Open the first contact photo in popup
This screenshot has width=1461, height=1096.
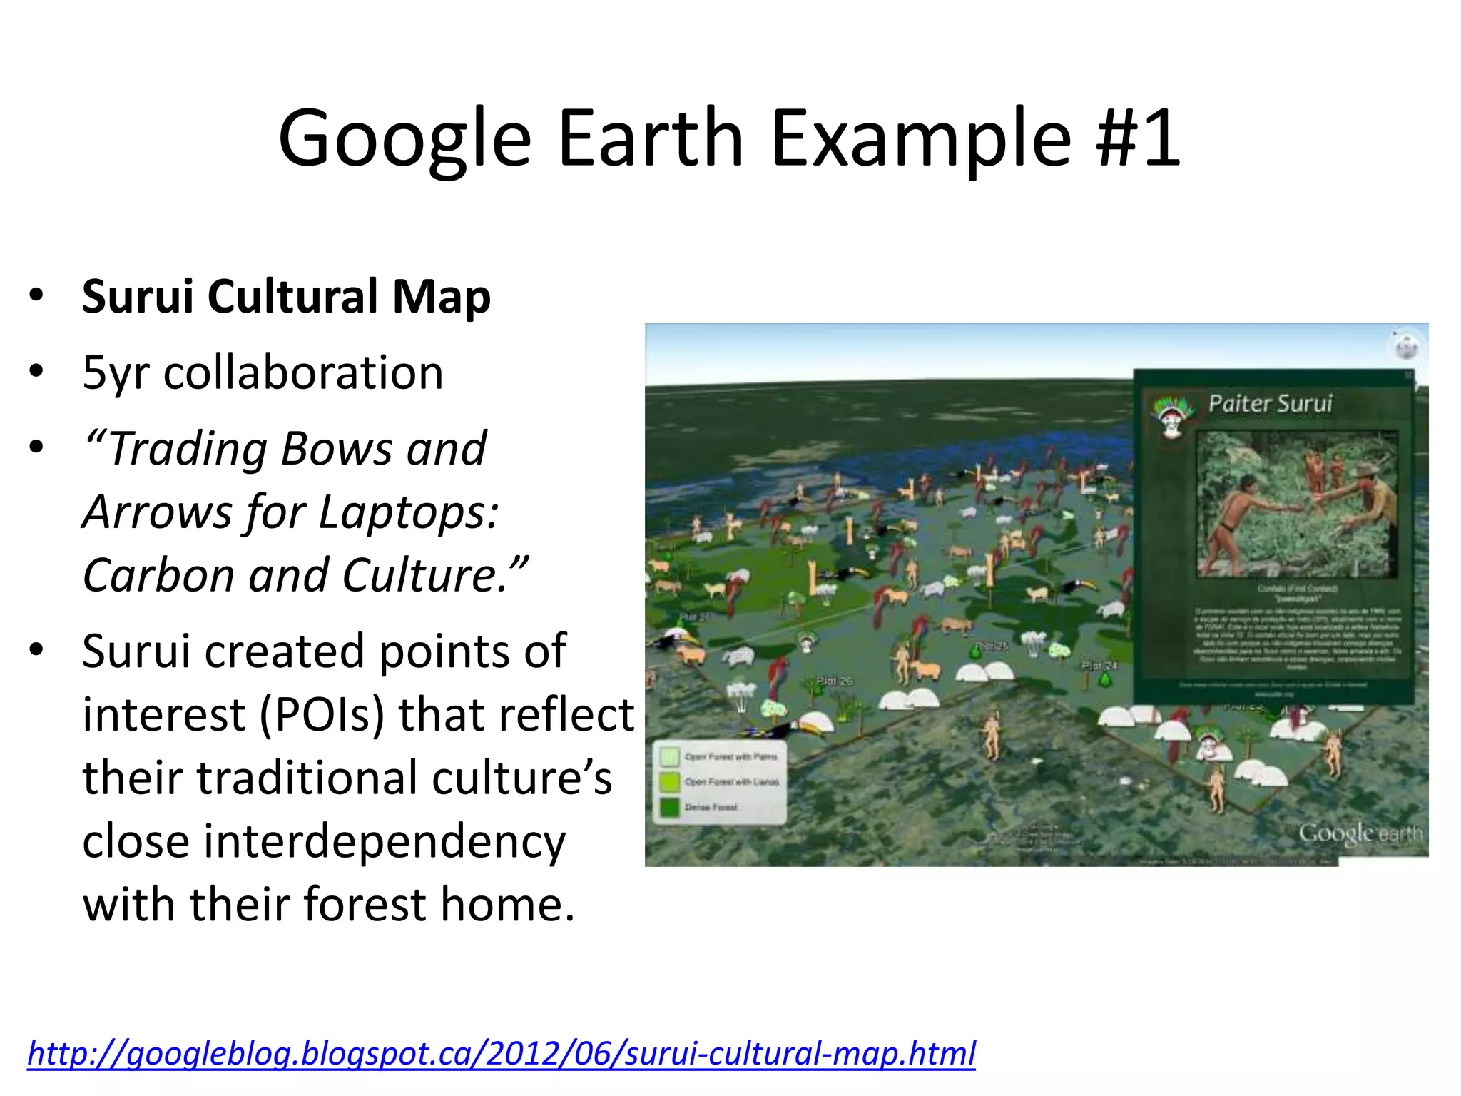pos(1297,504)
